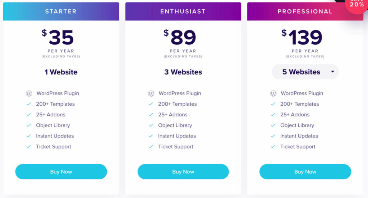Click WordPress icon in Enthusiast plan
Viewport: 368px width, 198px height.
[x=151, y=93]
